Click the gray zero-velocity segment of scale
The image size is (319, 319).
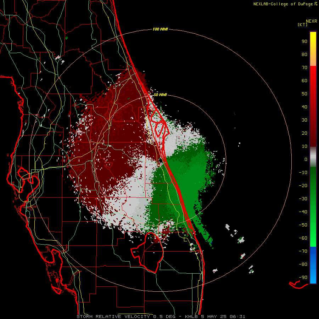click(313, 157)
